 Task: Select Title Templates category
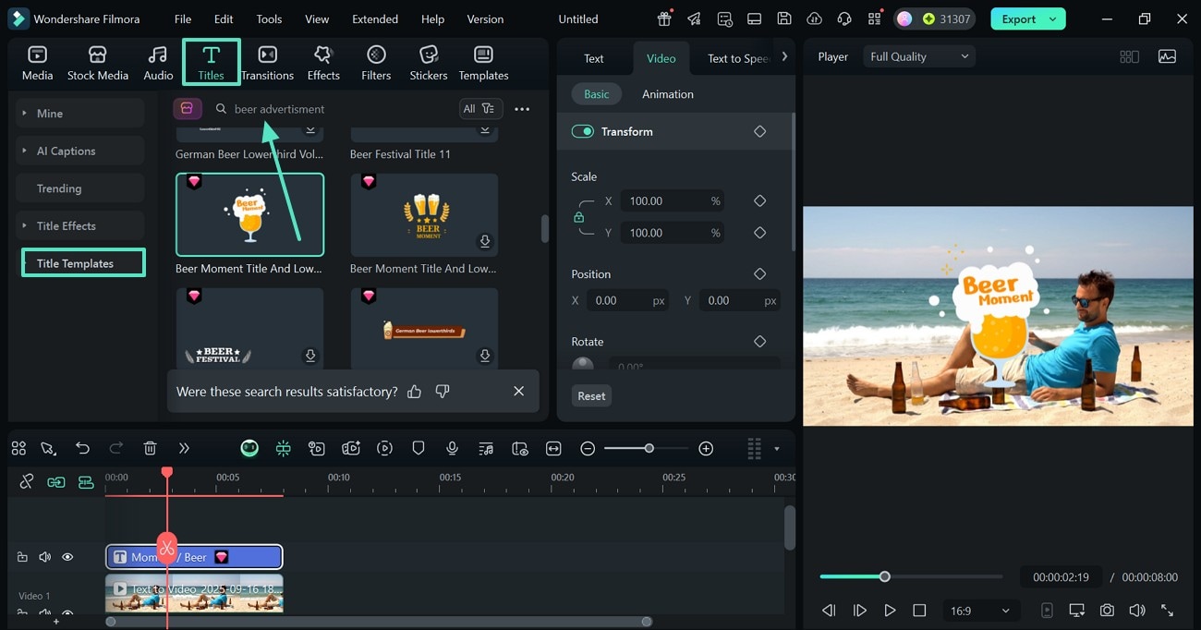coord(83,263)
